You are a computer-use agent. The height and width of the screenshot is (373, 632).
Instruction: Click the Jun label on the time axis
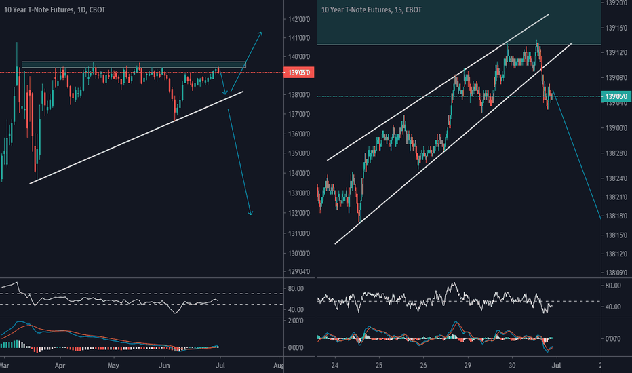164,366
